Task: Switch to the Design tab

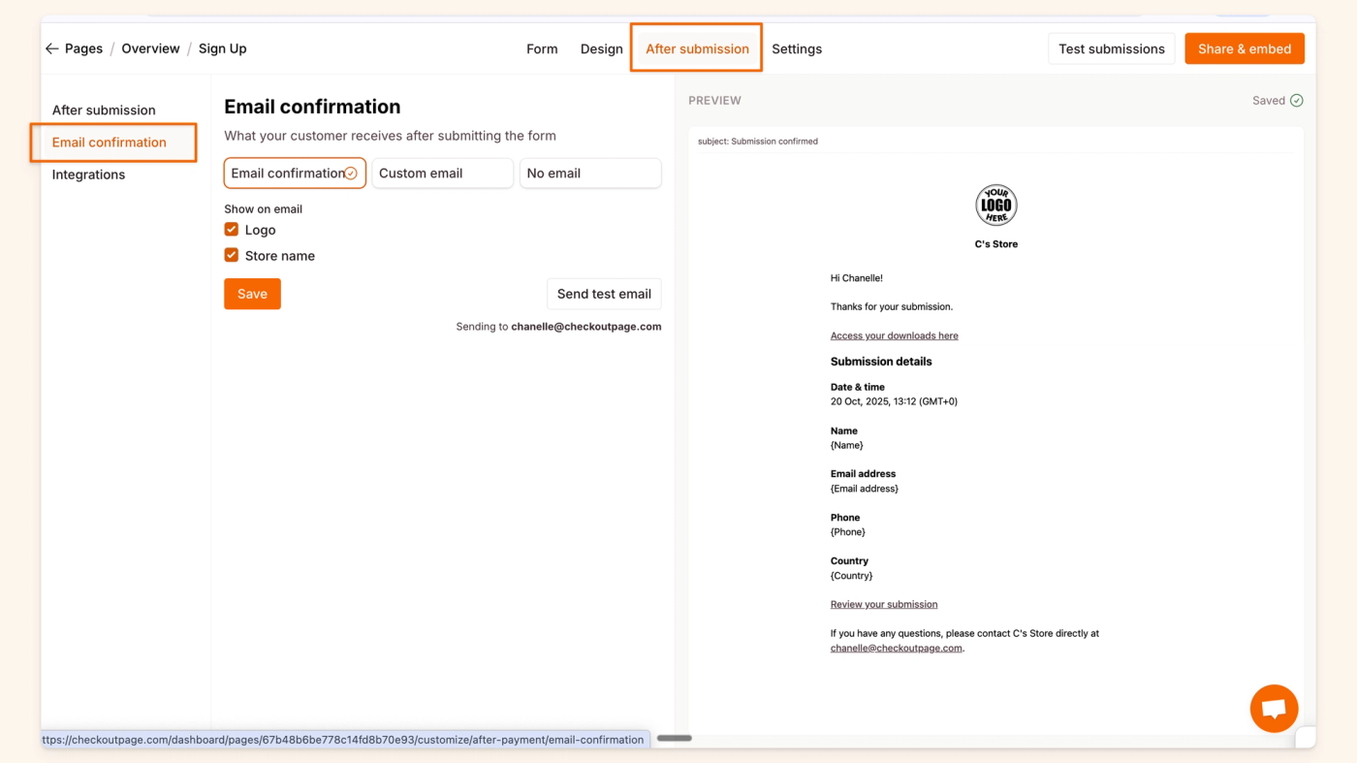Action: (x=601, y=48)
